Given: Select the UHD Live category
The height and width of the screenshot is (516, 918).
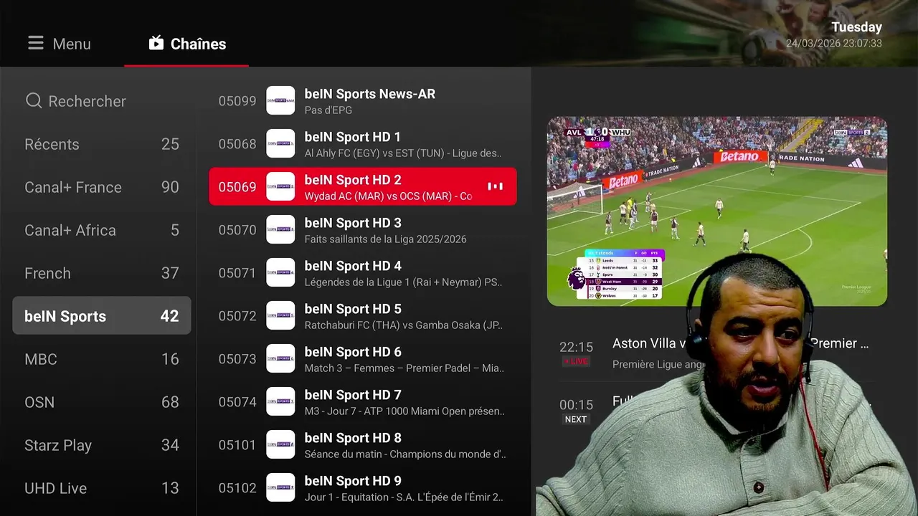Looking at the screenshot, I should click(102, 488).
